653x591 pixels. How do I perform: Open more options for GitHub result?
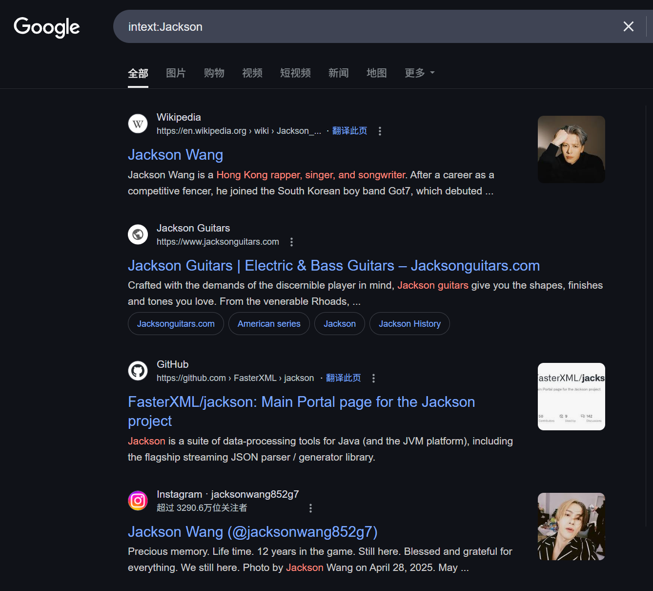pos(373,378)
